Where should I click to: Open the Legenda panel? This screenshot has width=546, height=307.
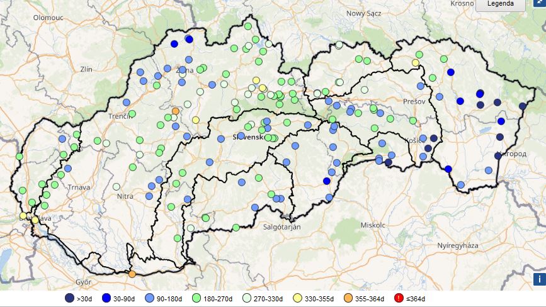pyautogui.click(x=500, y=4)
